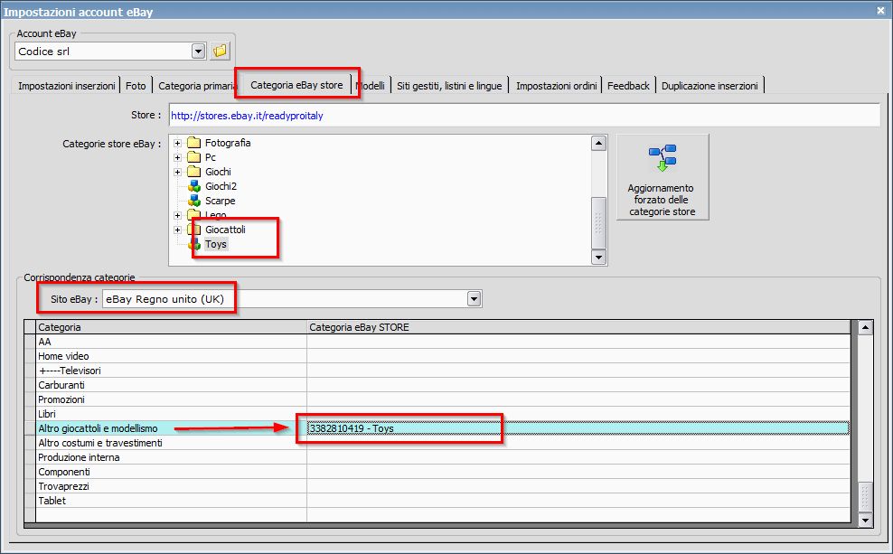Screen dimensions: 893x554
Task: Select the Home video category row
Action: point(437,356)
